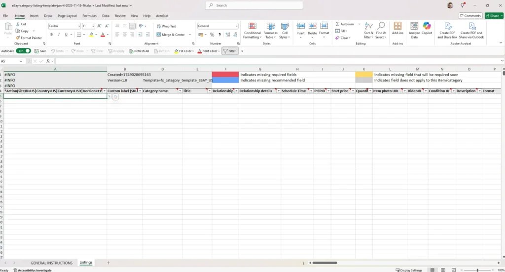This screenshot has width=505, height=272.
Task: Toggle the Filter button in quick toolbar
Action: coord(230,51)
